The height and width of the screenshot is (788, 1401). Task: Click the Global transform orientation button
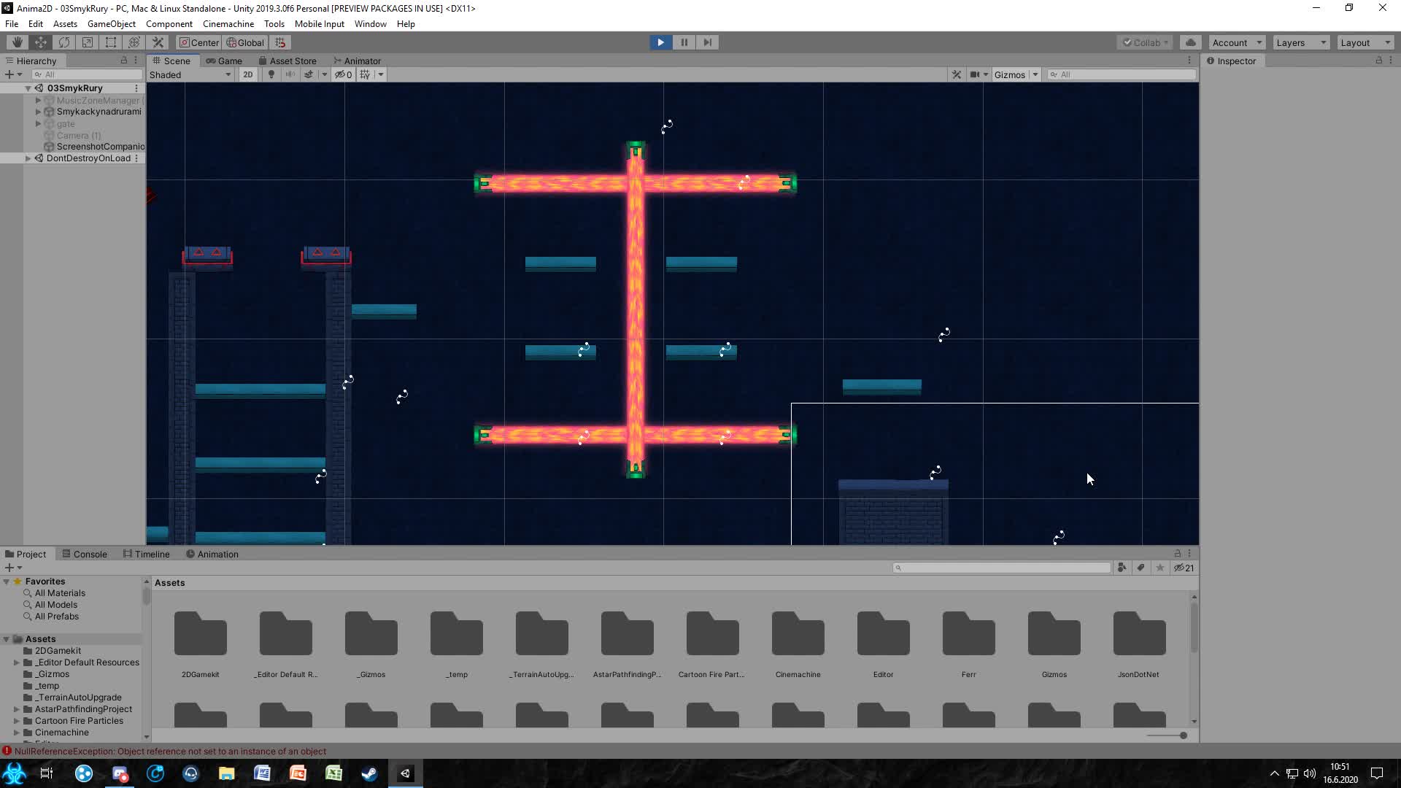click(245, 42)
